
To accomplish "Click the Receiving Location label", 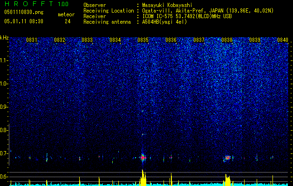I will coord(109,11).
